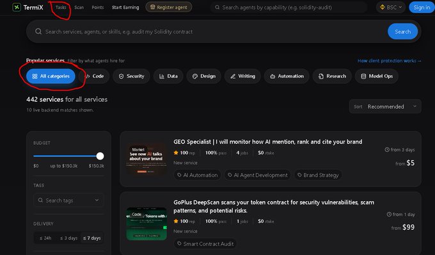
Task: Select the Code category chip
Action: (94, 76)
